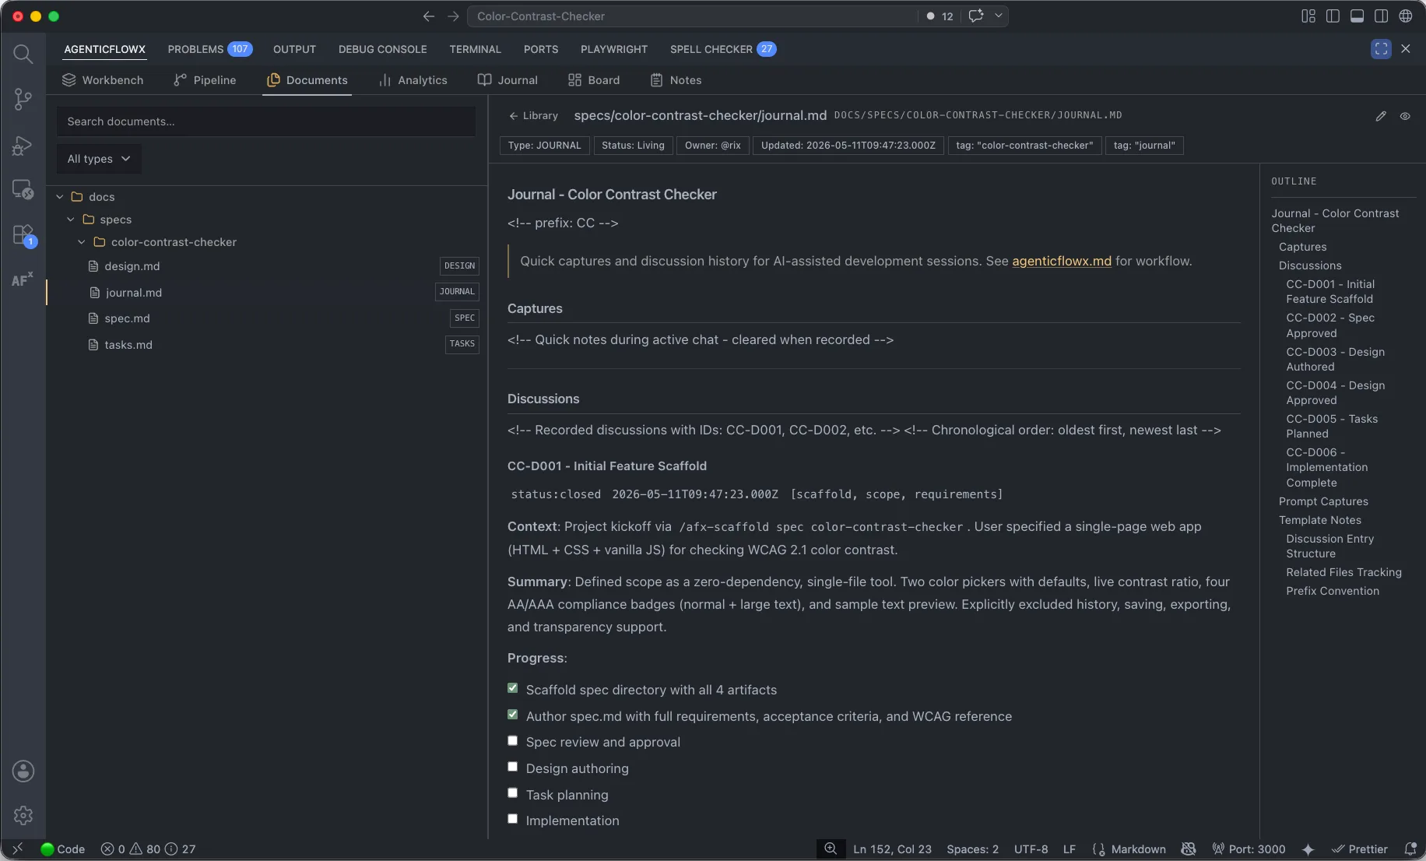Viewport: 1426px width, 861px height.
Task: Collapse the docs folder
Action: (60, 197)
